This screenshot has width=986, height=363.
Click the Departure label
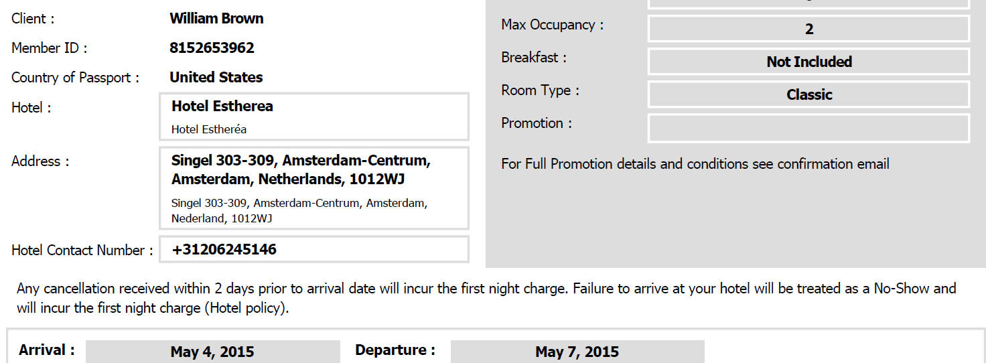(395, 350)
